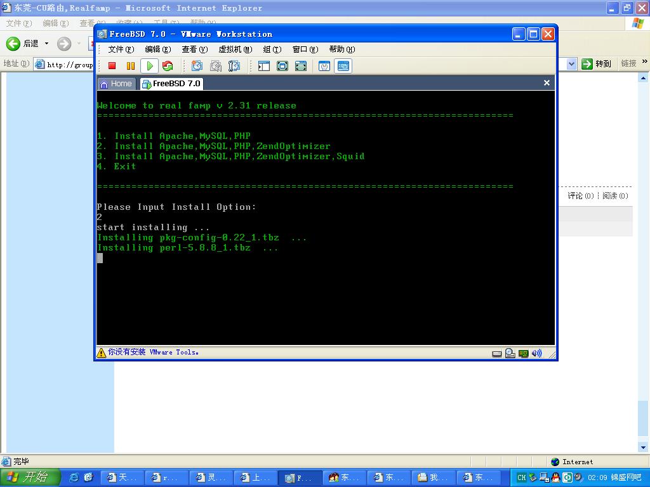
Task: Click the CD-ROM status icon in VMware
Action: 510,353
